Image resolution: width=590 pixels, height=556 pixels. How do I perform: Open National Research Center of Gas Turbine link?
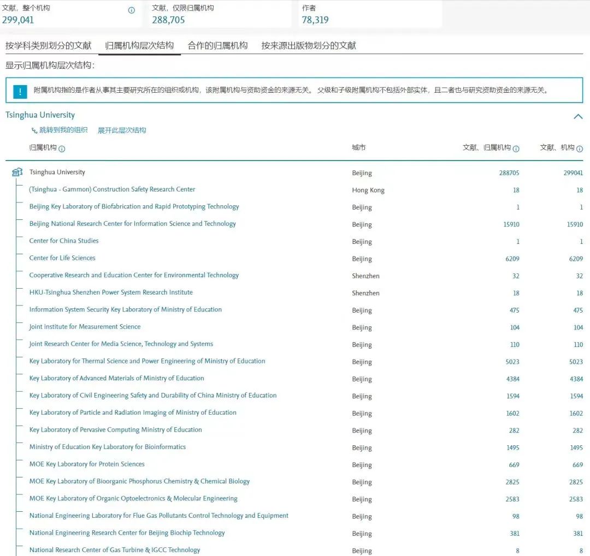click(115, 550)
